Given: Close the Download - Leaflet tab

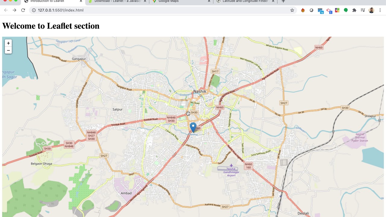Looking at the screenshot, I should point(145,2).
